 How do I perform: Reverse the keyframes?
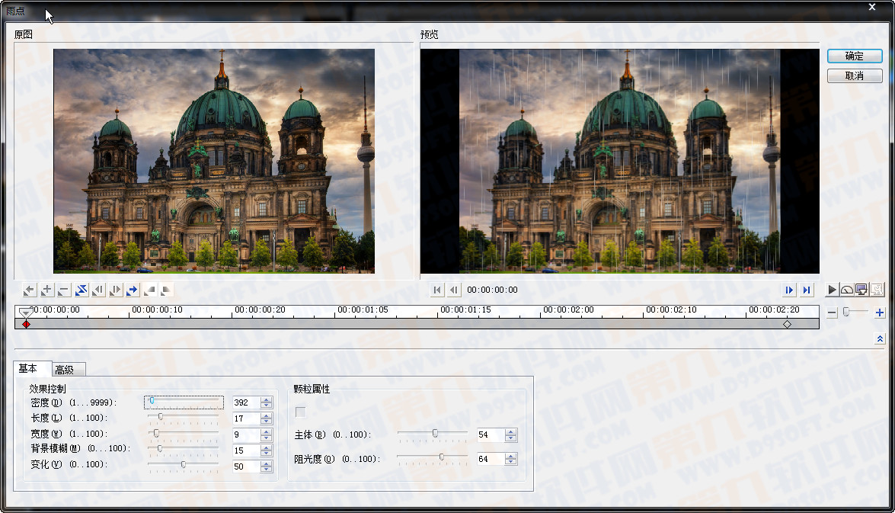pos(81,290)
